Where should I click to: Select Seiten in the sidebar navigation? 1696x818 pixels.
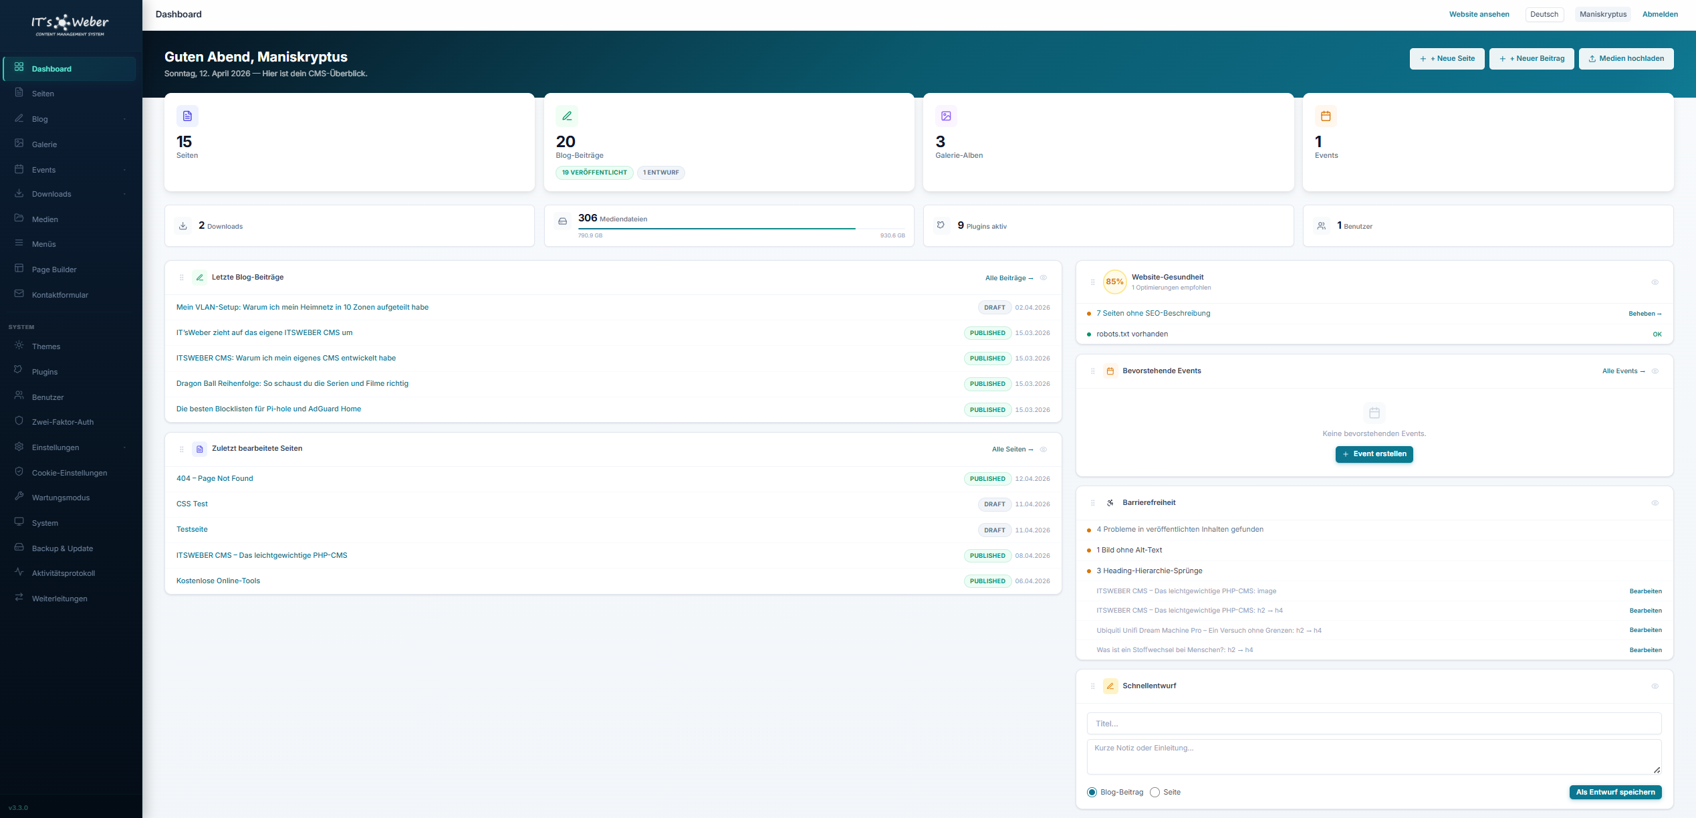[x=43, y=94]
